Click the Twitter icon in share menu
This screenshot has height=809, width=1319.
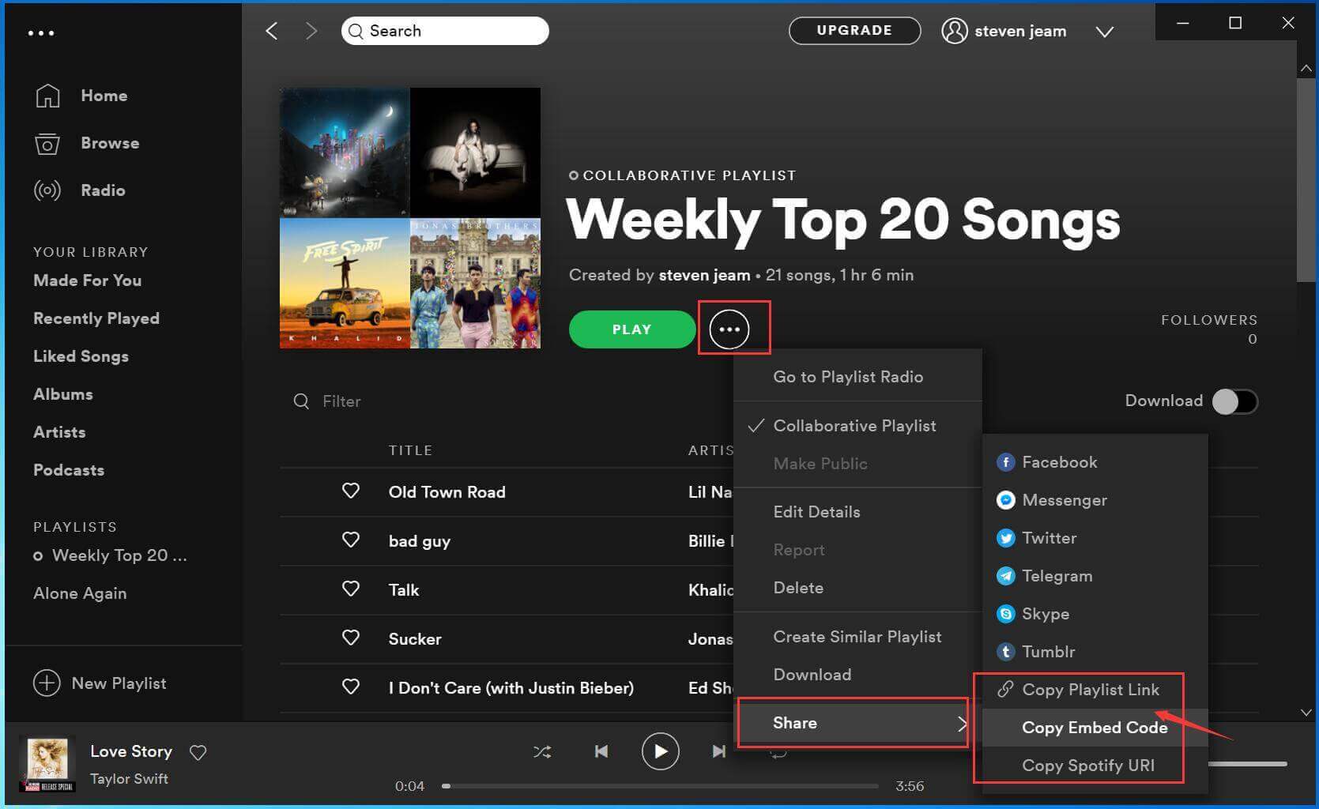1005,538
